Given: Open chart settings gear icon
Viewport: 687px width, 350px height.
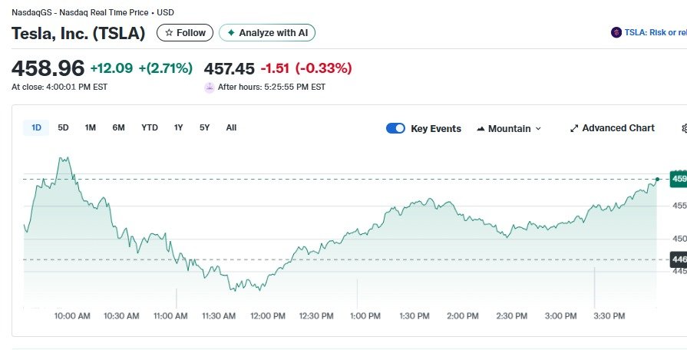Looking at the screenshot, I should [x=684, y=128].
